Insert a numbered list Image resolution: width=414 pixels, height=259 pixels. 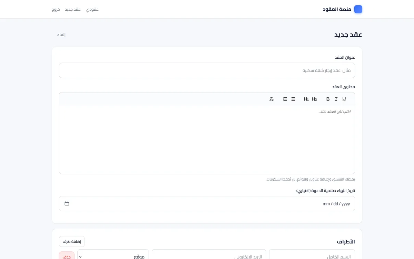tap(285, 99)
